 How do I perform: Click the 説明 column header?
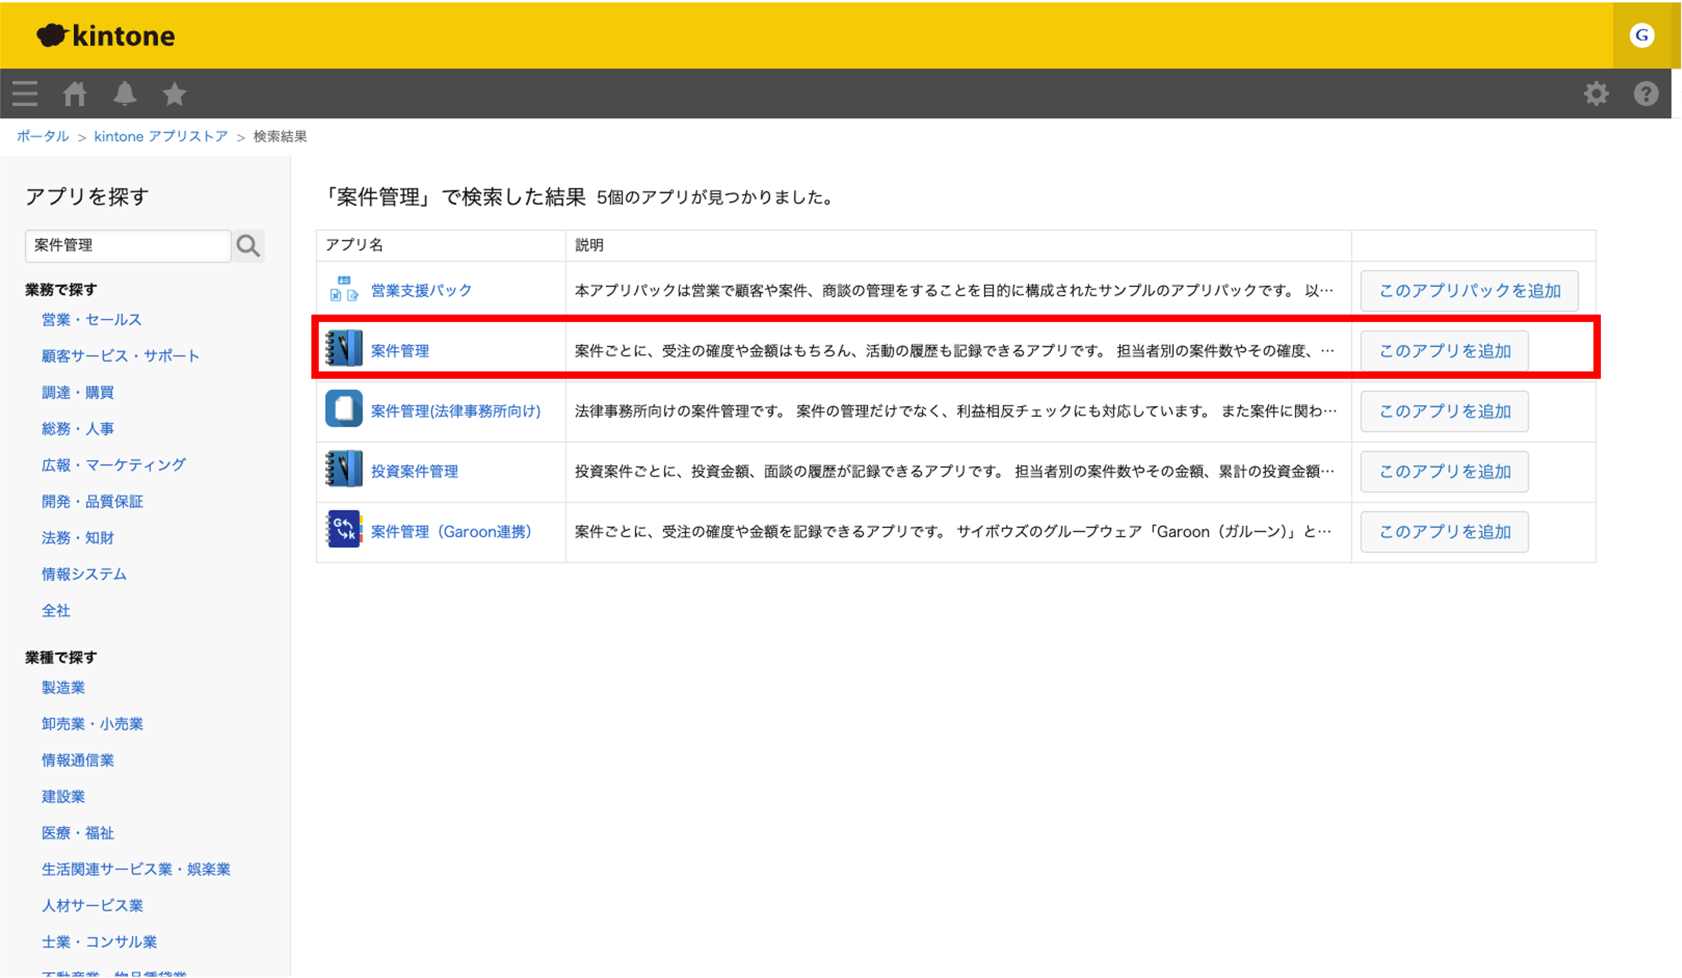click(588, 245)
